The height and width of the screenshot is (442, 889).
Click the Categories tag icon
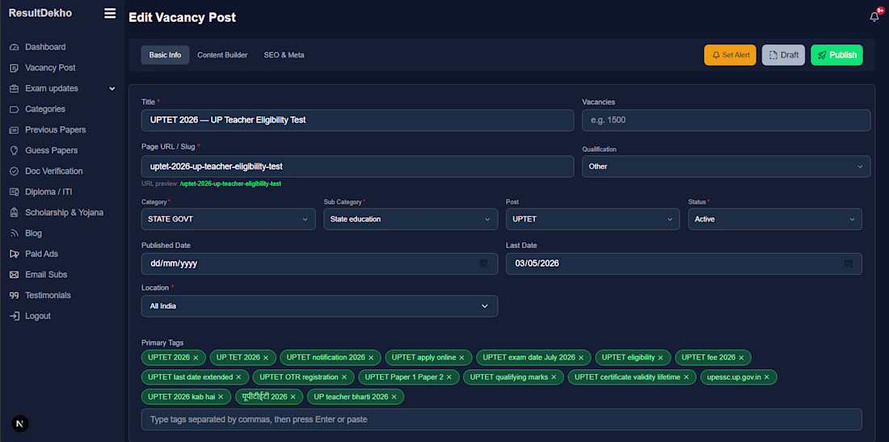[15, 109]
